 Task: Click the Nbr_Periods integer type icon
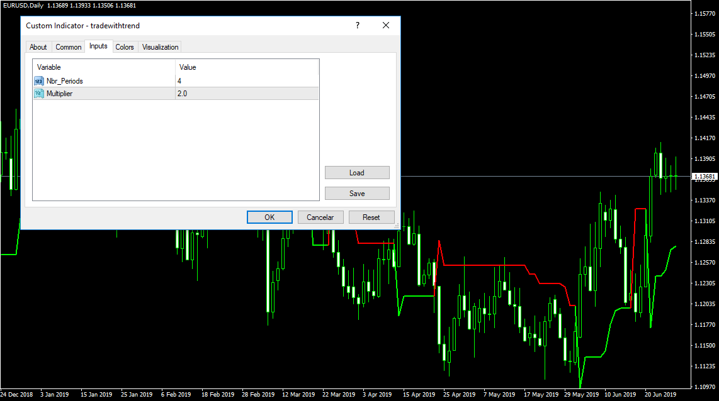(39, 80)
